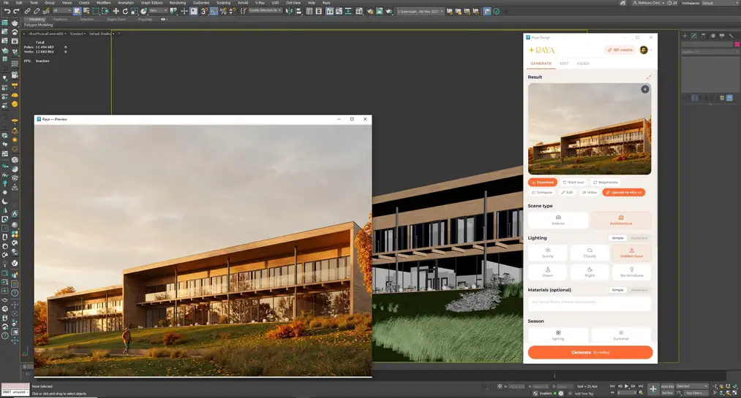Click the teapot icon below the Undo arrow
Viewport: 741px width, 398px height.
tap(15, 23)
